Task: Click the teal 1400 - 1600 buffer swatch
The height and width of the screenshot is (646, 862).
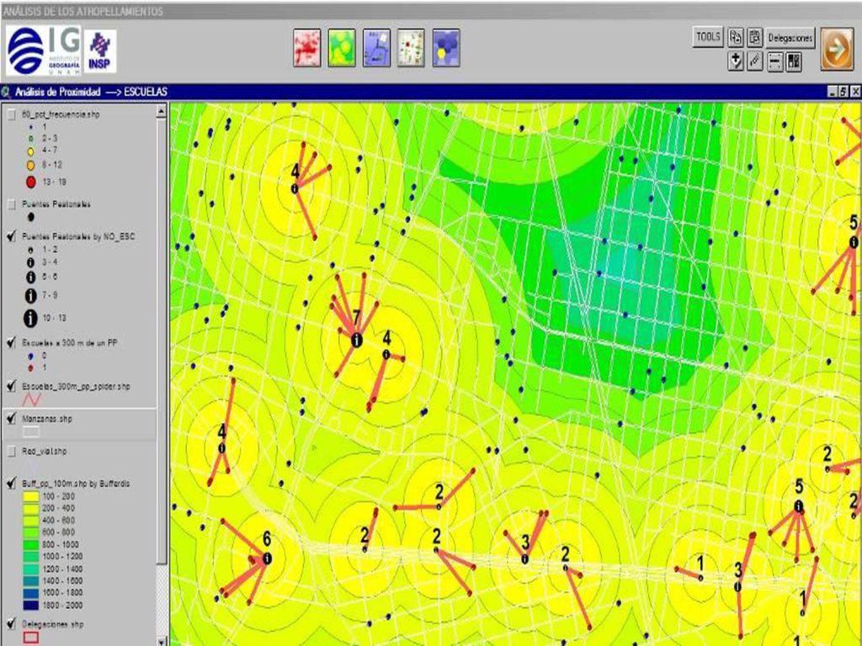Action: (x=31, y=580)
